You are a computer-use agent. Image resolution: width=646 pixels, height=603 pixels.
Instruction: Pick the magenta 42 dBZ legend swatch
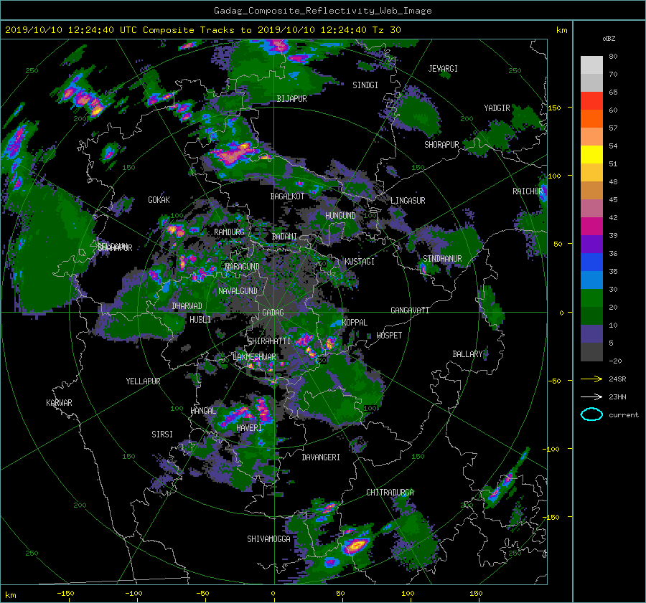[x=591, y=226]
